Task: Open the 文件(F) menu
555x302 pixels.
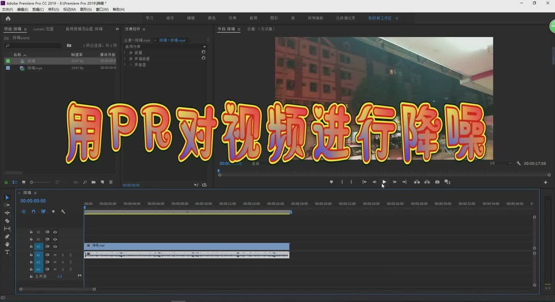Action: 7,9
